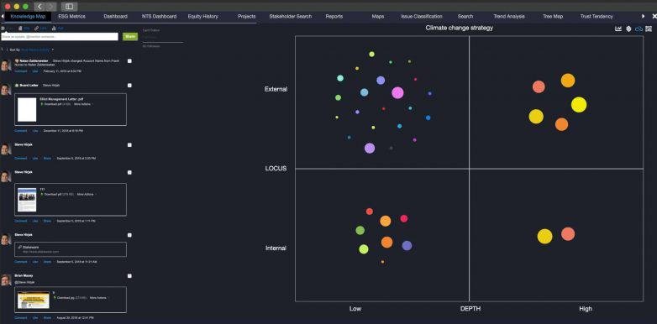
Task: Select salmon bubble in Internal-High quadrant
Action: 568,233
